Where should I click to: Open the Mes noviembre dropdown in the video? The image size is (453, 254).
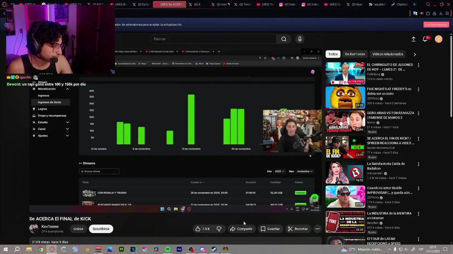point(305,171)
